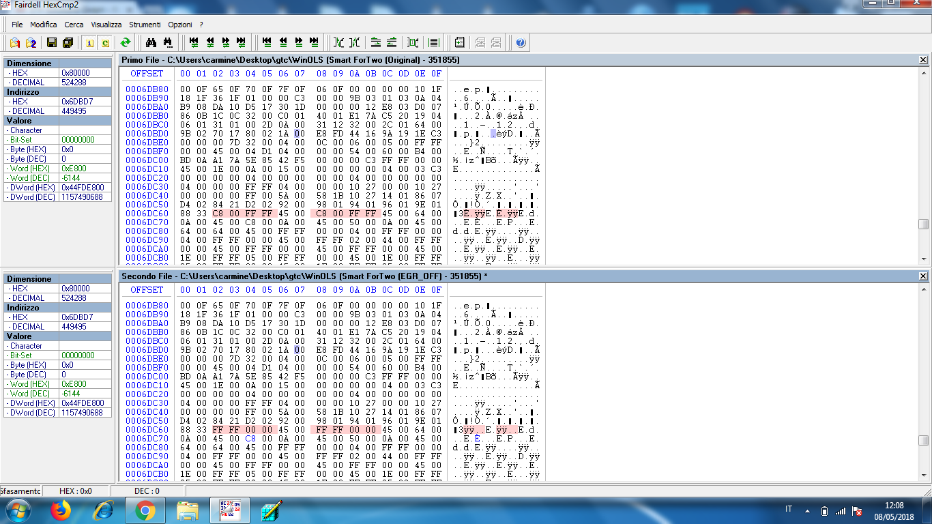Click highlighted C8 byte in Primo File row 0006DC60
932x524 pixels.
pos(218,214)
